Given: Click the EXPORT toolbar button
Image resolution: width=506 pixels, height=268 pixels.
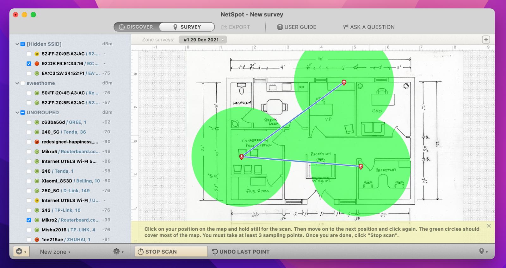Looking at the screenshot, I should (x=236, y=27).
